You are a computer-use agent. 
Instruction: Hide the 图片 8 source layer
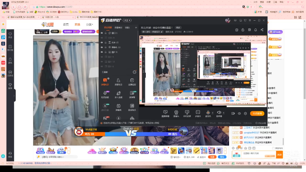click(102, 52)
